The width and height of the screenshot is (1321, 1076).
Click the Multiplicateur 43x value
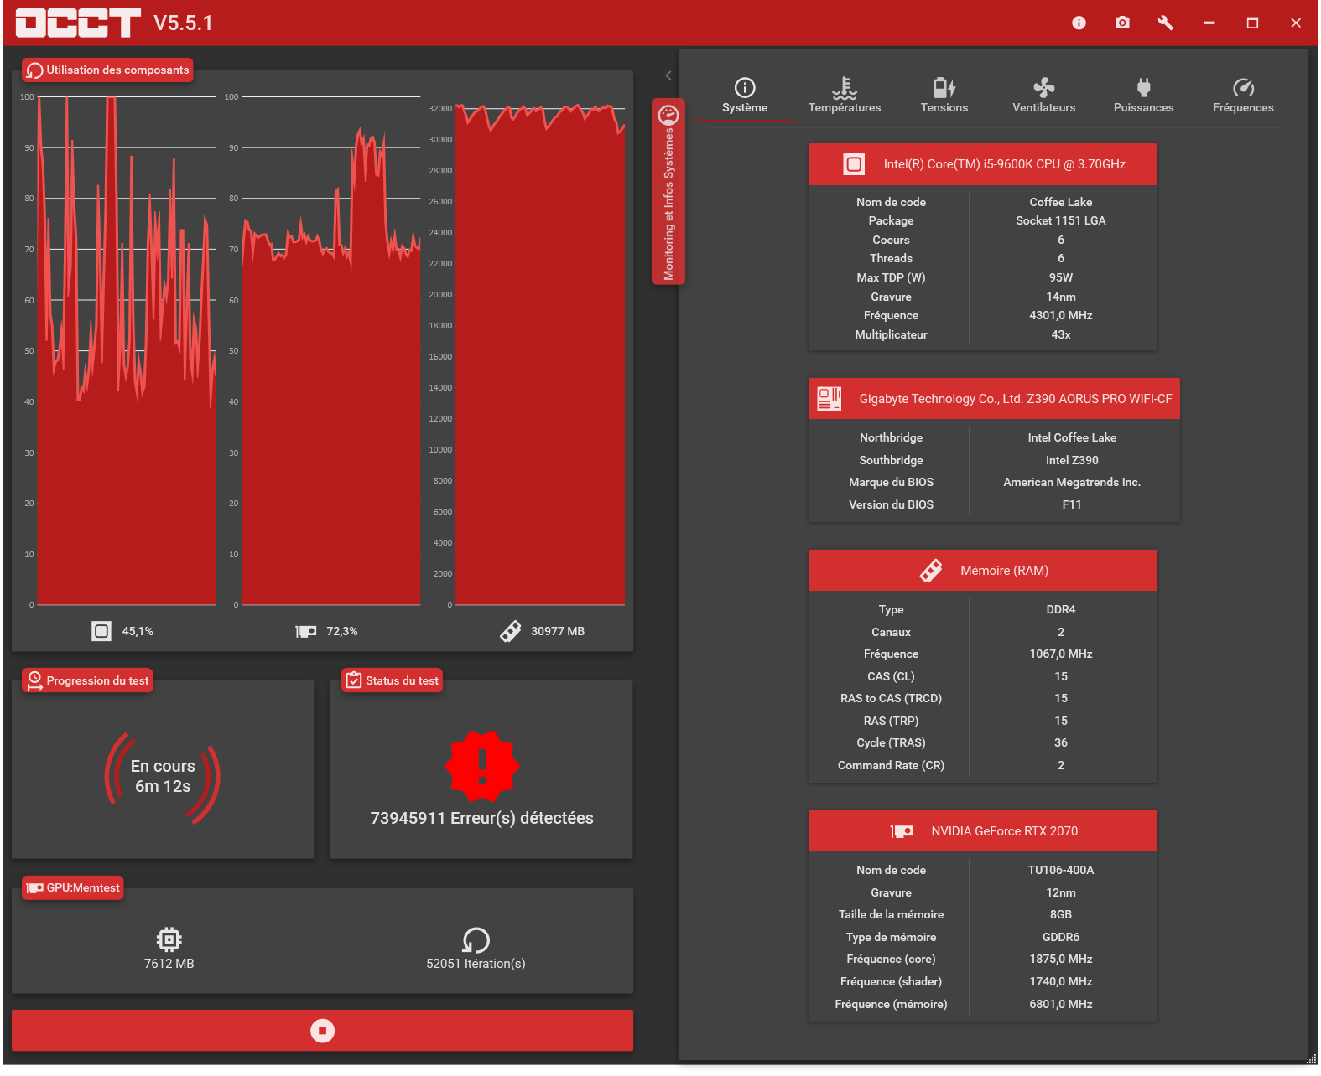click(1061, 334)
